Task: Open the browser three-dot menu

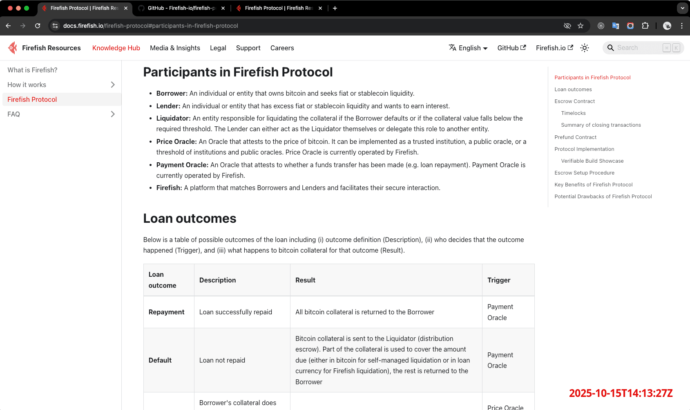Action: click(x=681, y=25)
